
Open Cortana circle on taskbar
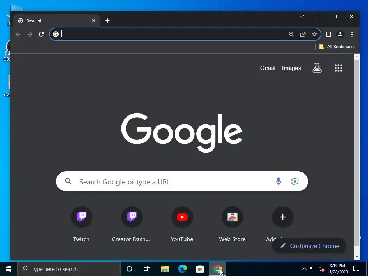(129, 269)
